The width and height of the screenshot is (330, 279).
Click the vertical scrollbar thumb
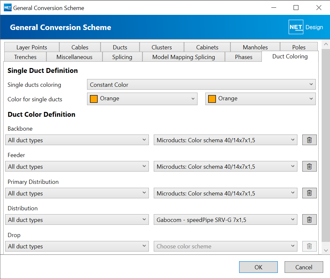(326, 145)
